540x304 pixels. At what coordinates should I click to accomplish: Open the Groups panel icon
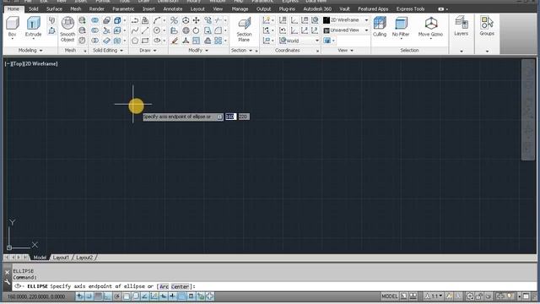coord(487,26)
